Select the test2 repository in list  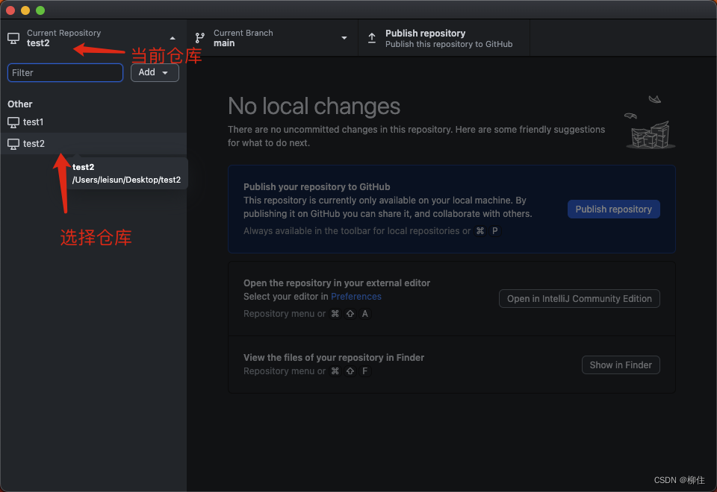93,143
